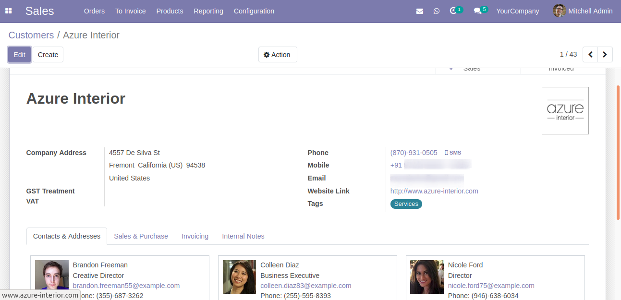The height and width of the screenshot is (300, 621).
Task: Open the To Invoice menu
Action: click(x=131, y=11)
